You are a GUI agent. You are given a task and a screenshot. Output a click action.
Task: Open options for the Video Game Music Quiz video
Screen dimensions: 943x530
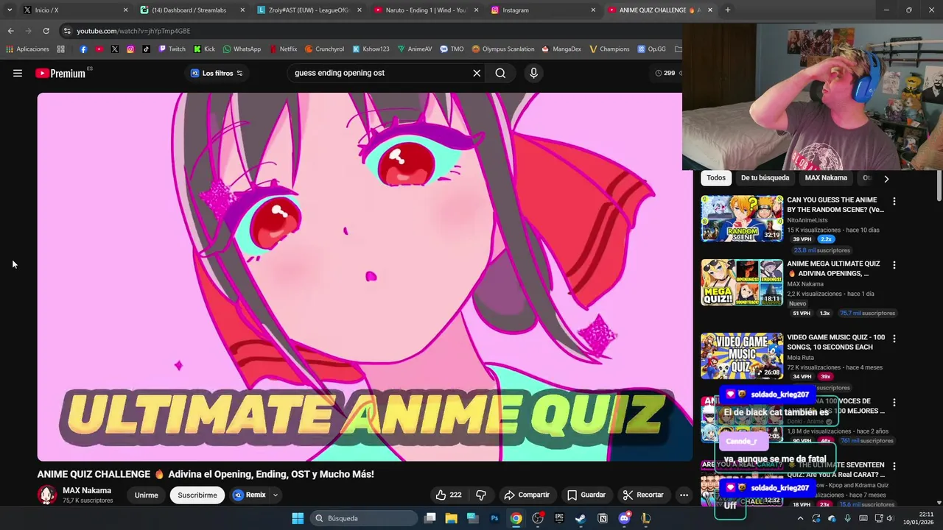tap(894, 339)
